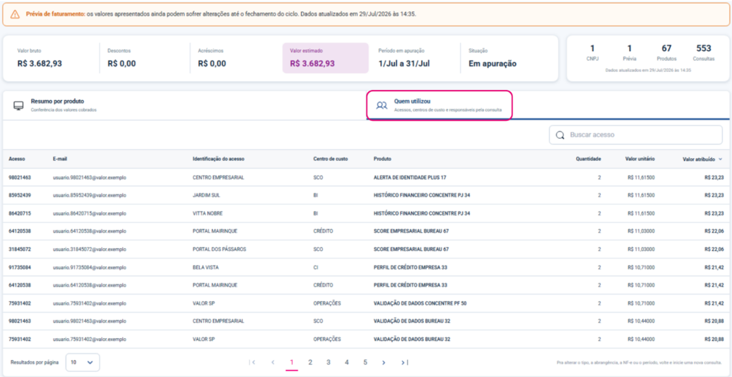
Task: Sort by the Valor atribuído column arrow
Action: pyautogui.click(x=721, y=159)
